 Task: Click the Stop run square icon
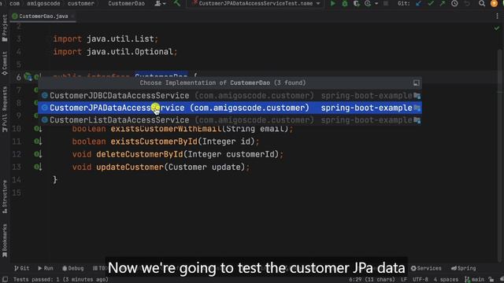pos(386,3)
